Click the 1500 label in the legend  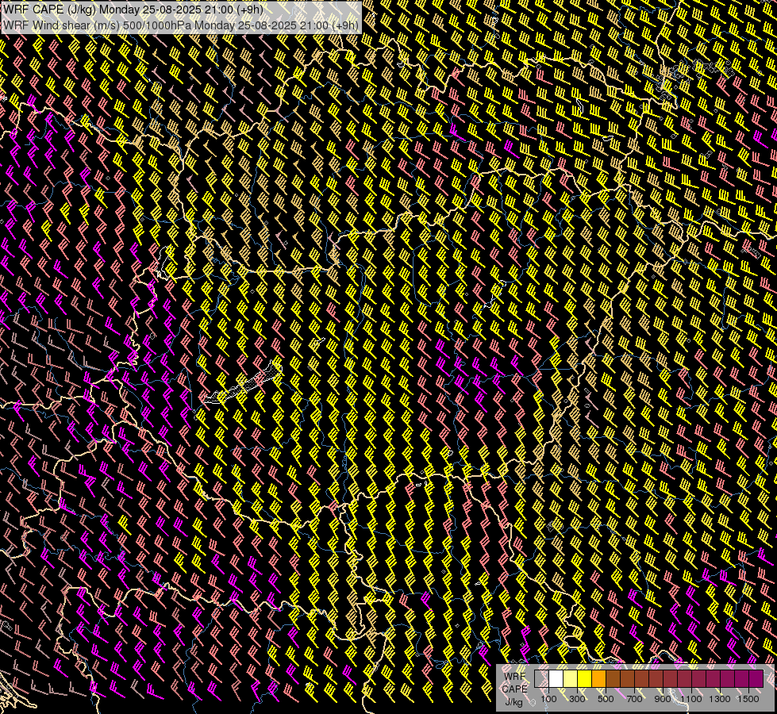click(748, 699)
